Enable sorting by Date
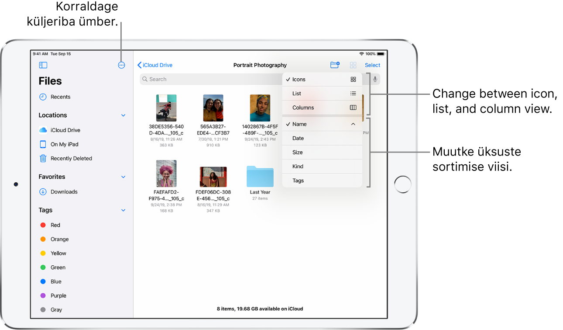This screenshot has width=563, height=330. pyautogui.click(x=298, y=138)
